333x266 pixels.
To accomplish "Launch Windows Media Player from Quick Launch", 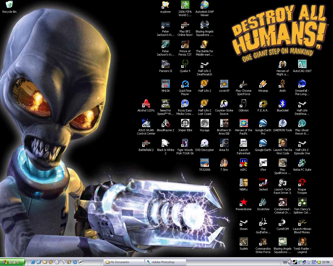I will click(x=69, y=262).
